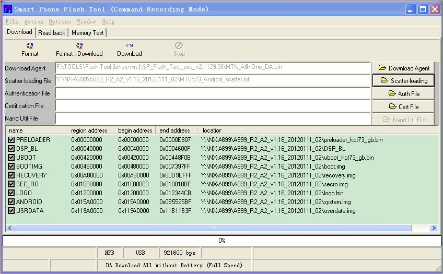This screenshot has height=274, width=443.
Task: Click the end address column header
Action: coord(176,130)
